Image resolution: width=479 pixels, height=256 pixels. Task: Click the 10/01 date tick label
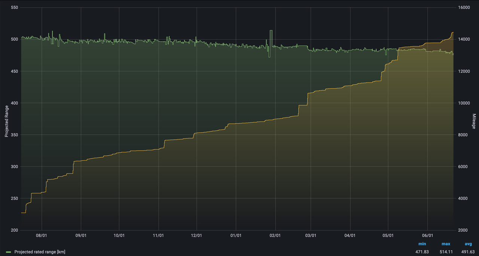119,236
